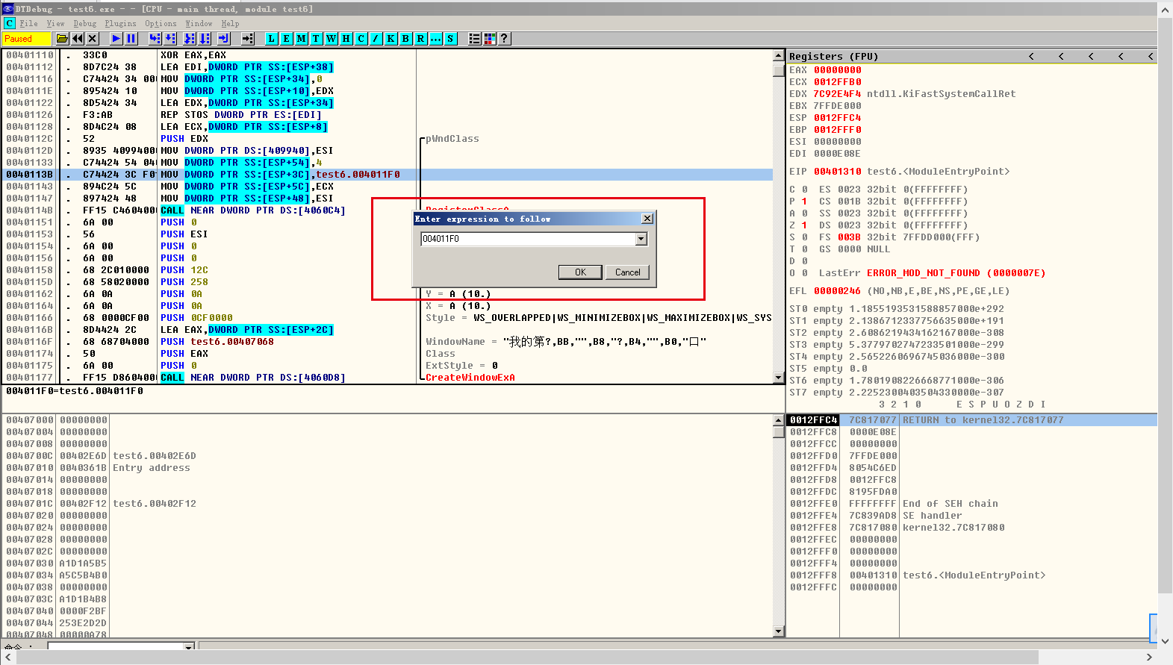
Task: Show Breakpoints via the B button
Action: pos(406,39)
